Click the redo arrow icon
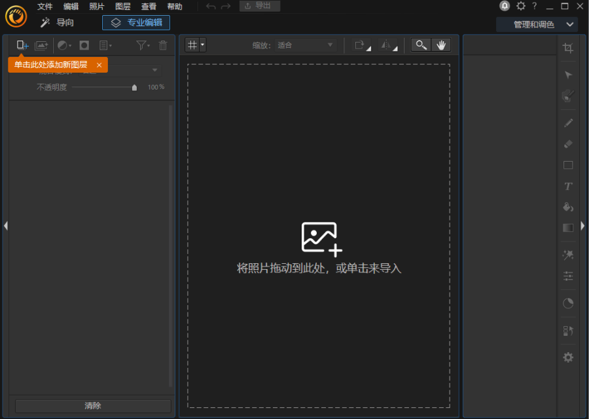 (226, 7)
